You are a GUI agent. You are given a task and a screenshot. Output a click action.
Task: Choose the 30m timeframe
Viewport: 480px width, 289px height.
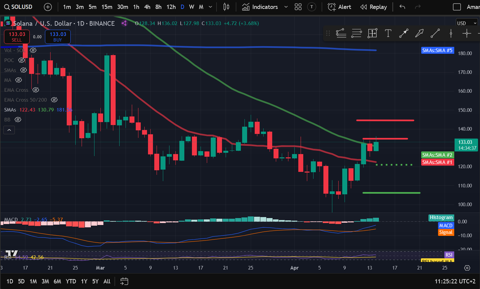pyautogui.click(x=123, y=7)
